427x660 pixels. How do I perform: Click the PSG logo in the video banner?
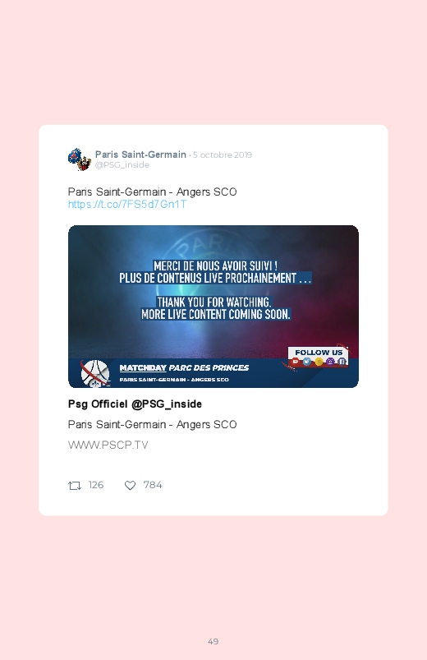click(95, 374)
